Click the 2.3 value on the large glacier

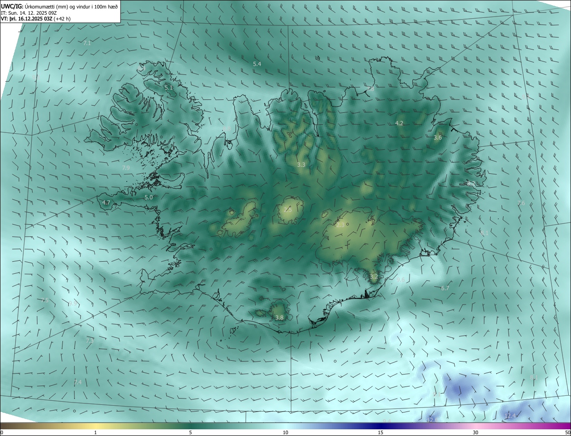click(340, 225)
